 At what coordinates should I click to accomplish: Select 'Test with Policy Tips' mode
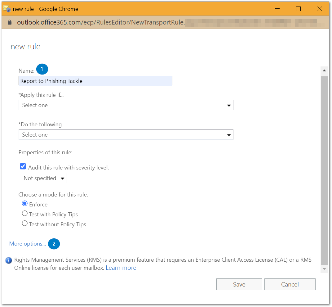(x=25, y=214)
